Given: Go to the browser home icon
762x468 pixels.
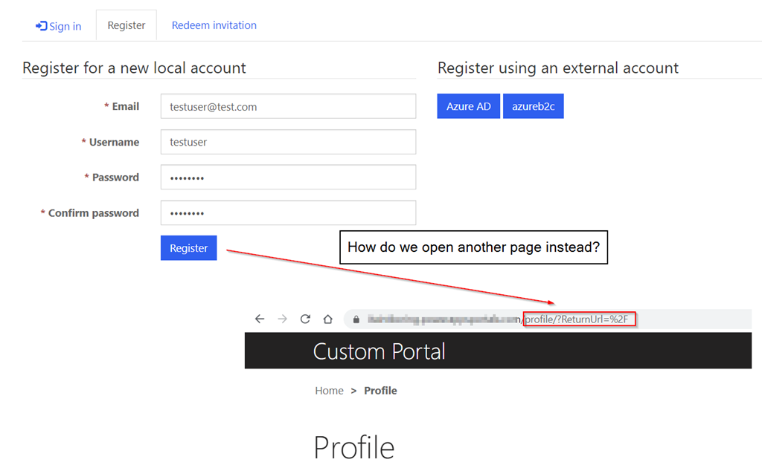Looking at the screenshot, I should [x=327, y=319].
